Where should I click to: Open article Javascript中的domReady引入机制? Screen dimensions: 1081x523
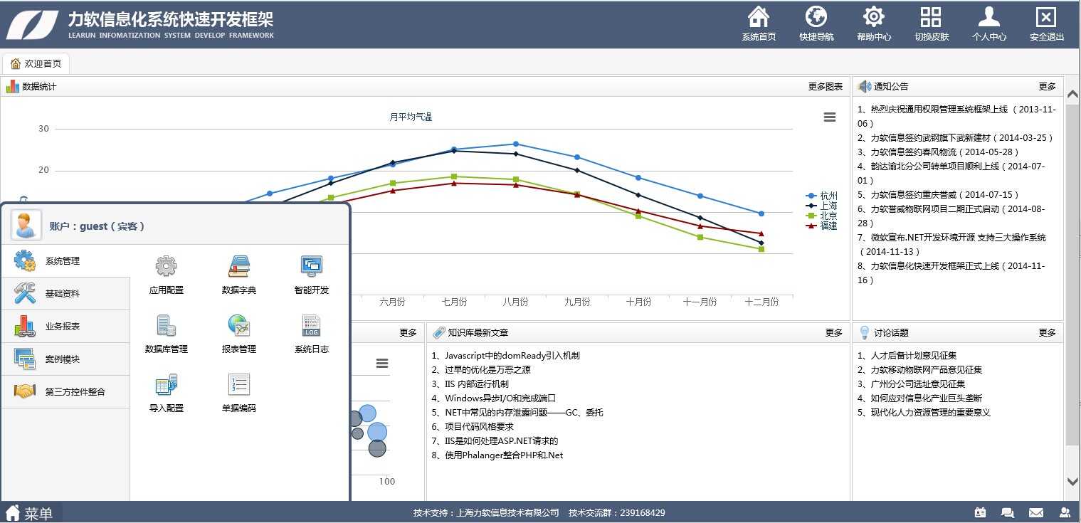pyautogui.click(x=505, y=356)
